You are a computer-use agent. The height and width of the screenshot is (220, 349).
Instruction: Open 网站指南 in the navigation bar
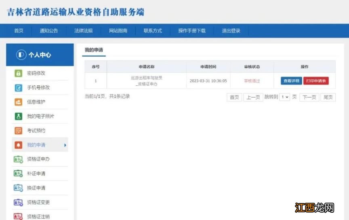click(118, 31)
